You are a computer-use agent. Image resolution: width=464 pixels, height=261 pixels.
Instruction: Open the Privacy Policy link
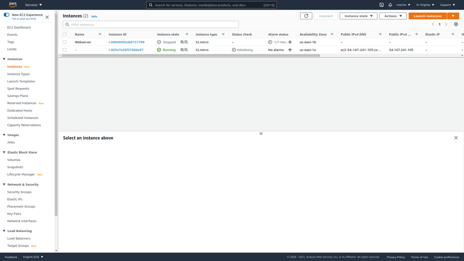[x=396, y=257]
